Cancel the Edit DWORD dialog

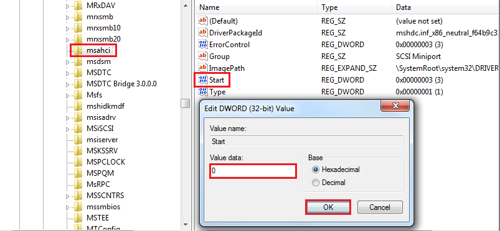coord(380,207)
